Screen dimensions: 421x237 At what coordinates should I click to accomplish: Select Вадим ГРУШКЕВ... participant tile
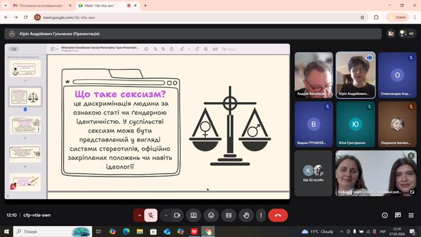tap(314, 124)
